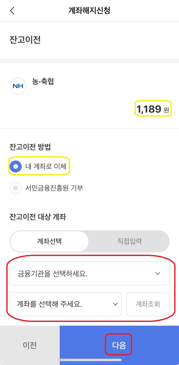Select the 내 계좌로 이체 option
Viewport: 179px width, 365px height.
15,167
